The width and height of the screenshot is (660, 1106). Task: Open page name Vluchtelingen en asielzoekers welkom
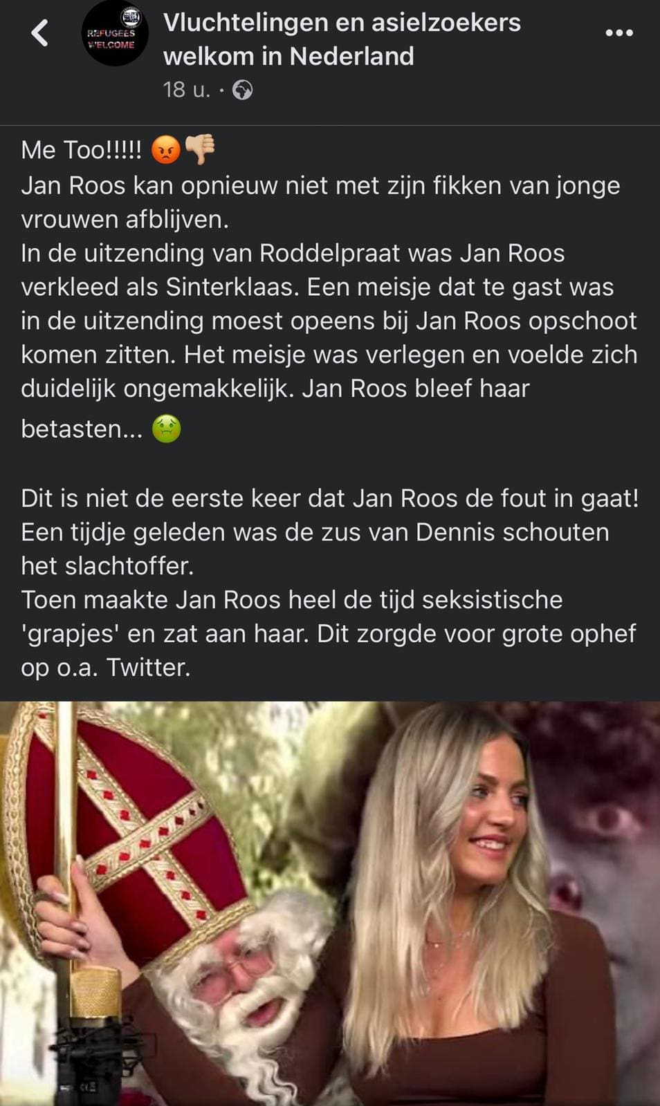(342, 39)
